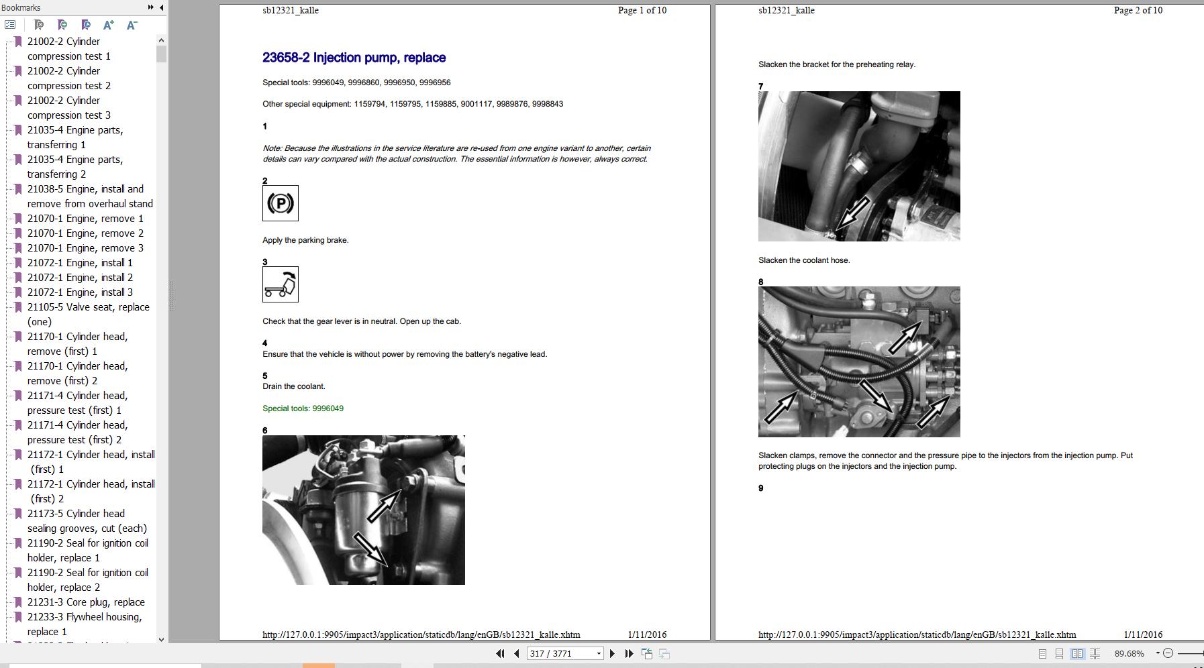Collapse the Bookmarks panel with left arrow
The height and width of the screenshot is (668, 1204).
[x=161, y=7]
